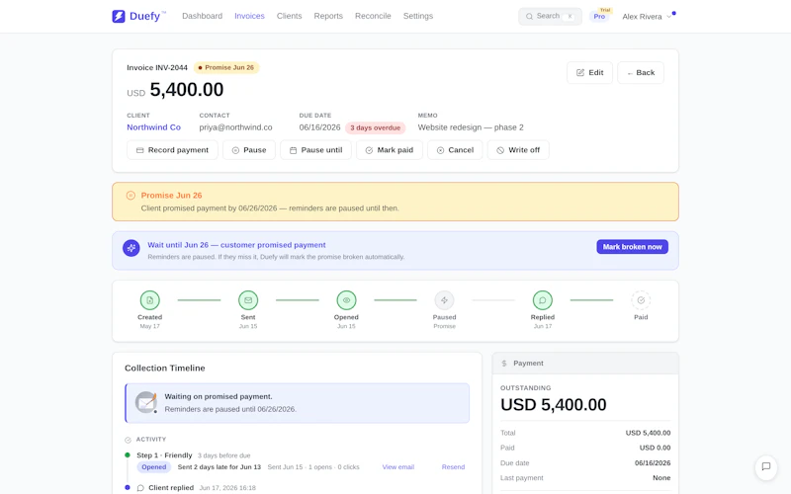Open the chat widget bubble

[x=765, y=466]
